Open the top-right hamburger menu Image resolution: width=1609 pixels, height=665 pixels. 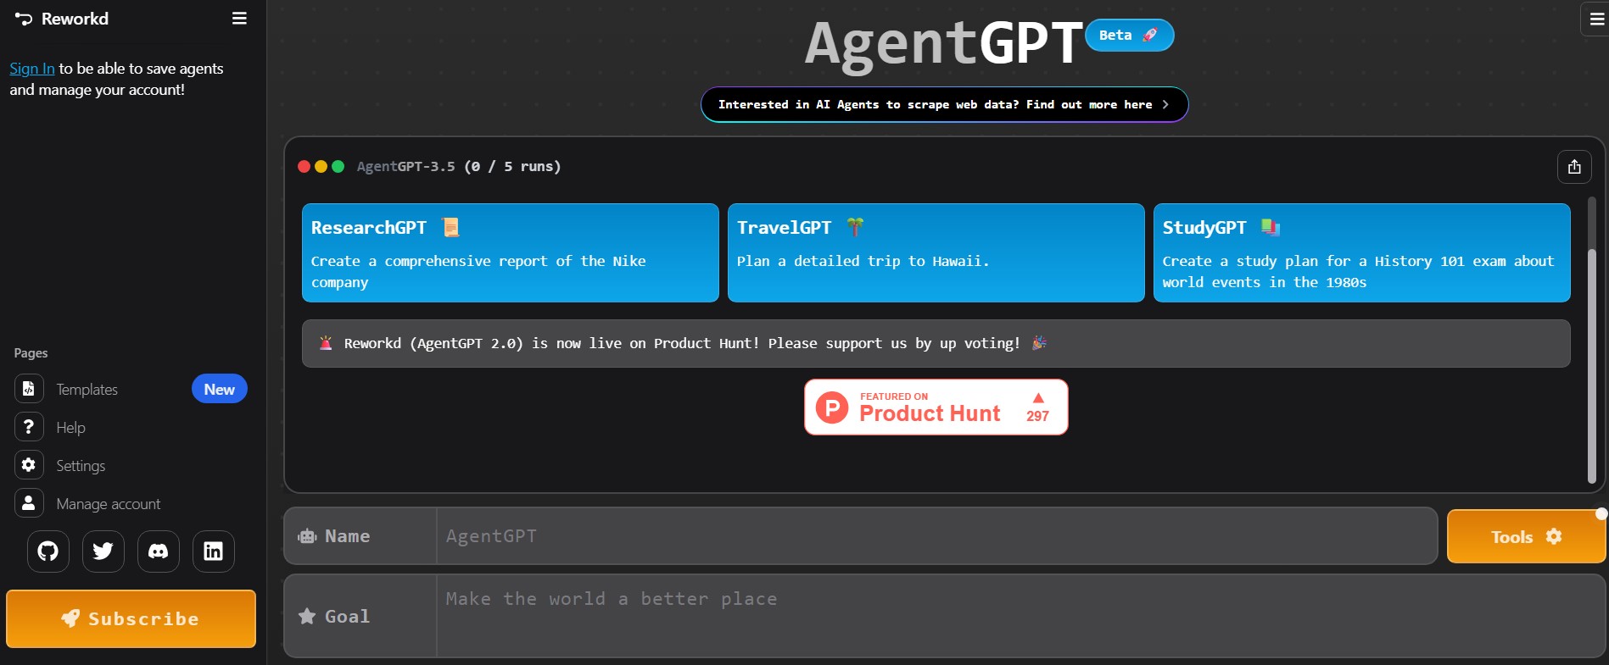tap(1596, 19)
